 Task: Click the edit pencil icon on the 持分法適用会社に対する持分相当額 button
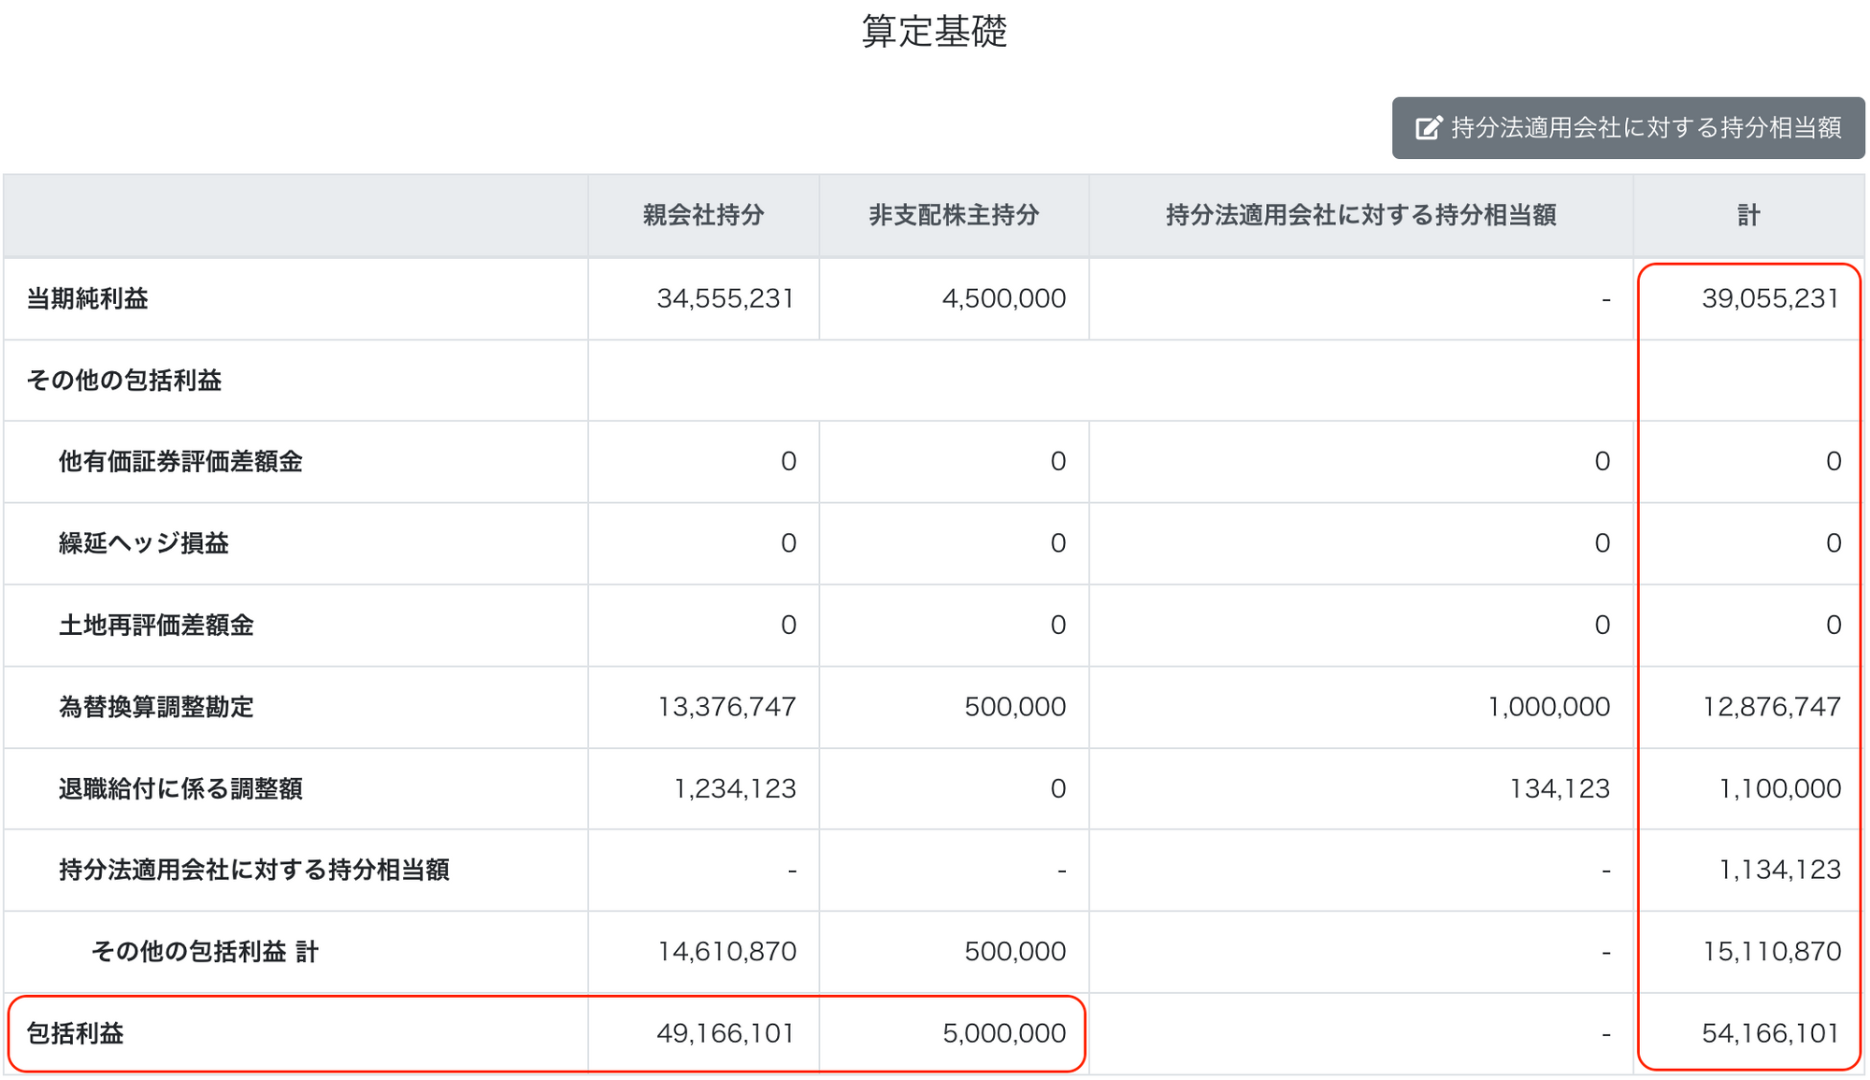(1428, 128)
